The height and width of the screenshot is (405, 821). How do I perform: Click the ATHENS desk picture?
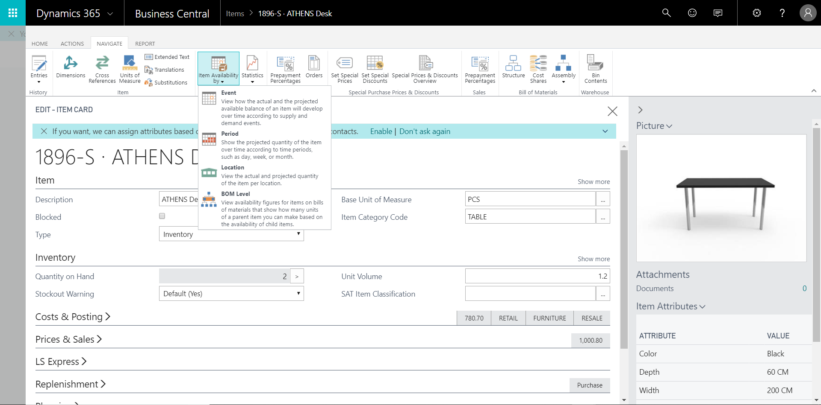point(721,198)
